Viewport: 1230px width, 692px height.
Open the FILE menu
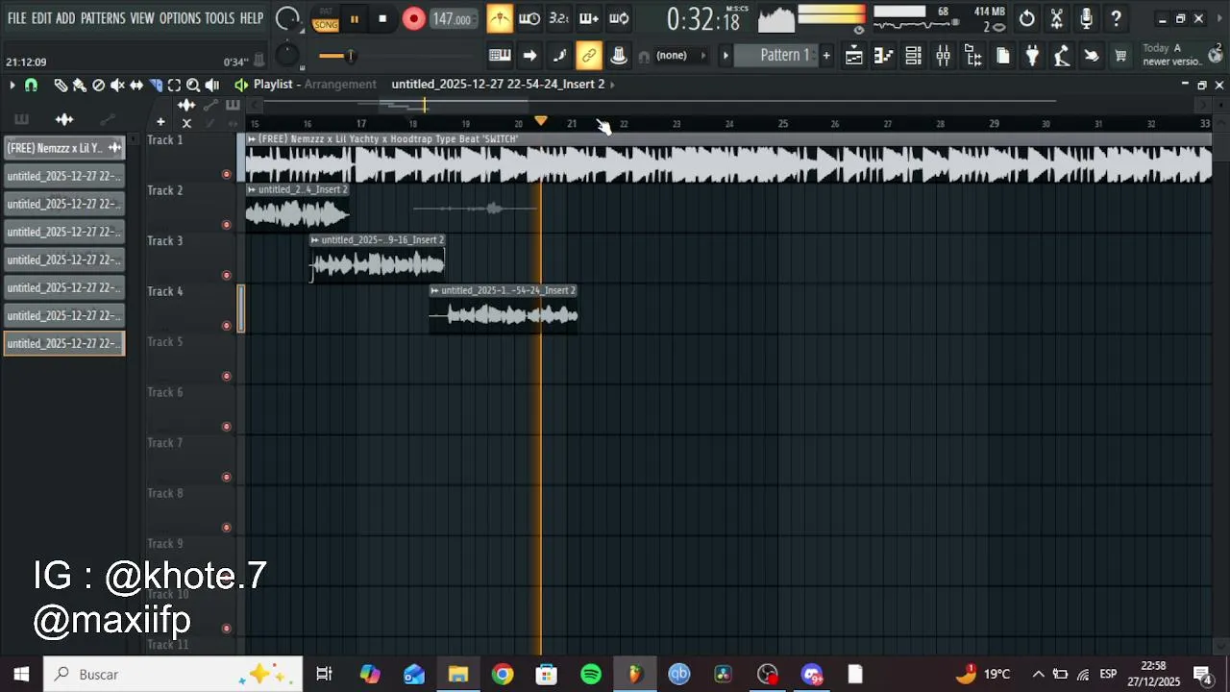[16, 18]
